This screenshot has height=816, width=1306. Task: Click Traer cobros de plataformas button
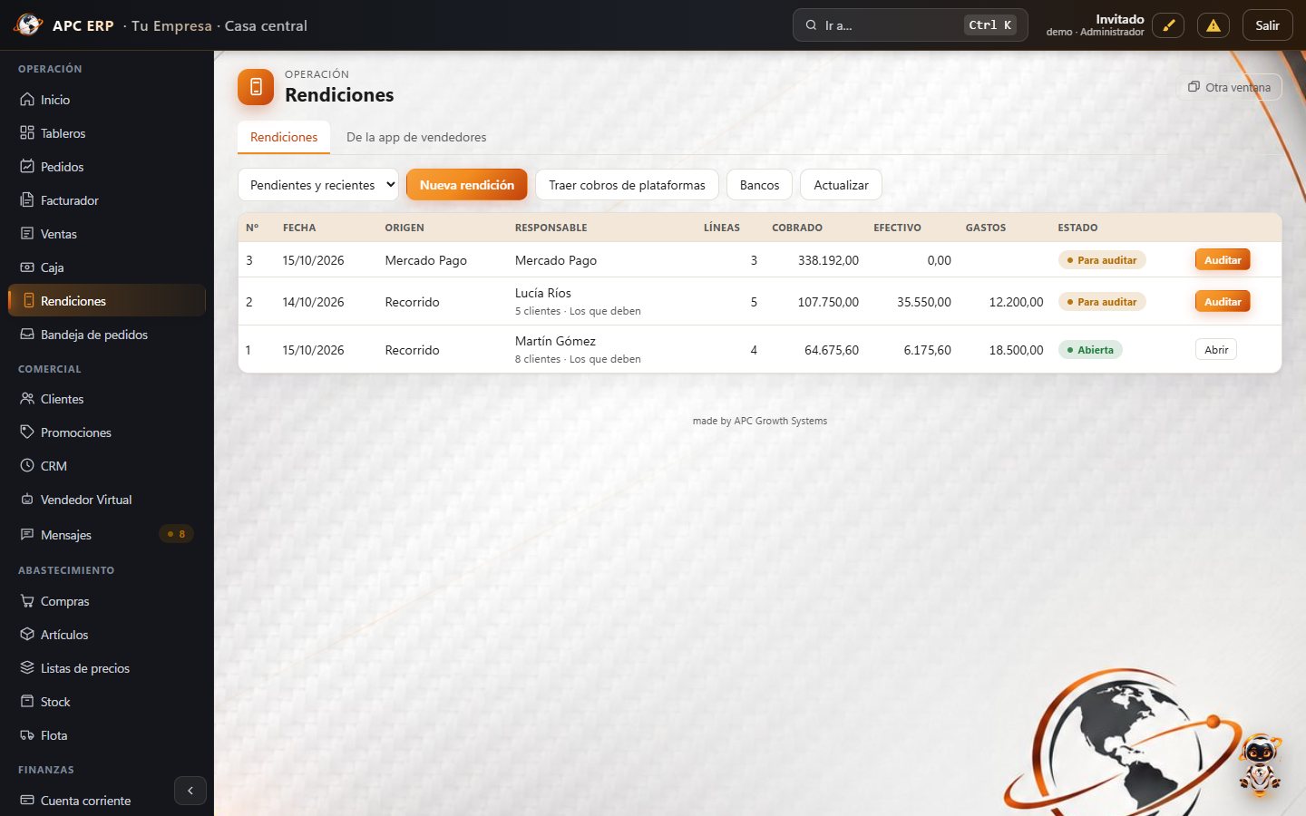click(x=627, y=185)
